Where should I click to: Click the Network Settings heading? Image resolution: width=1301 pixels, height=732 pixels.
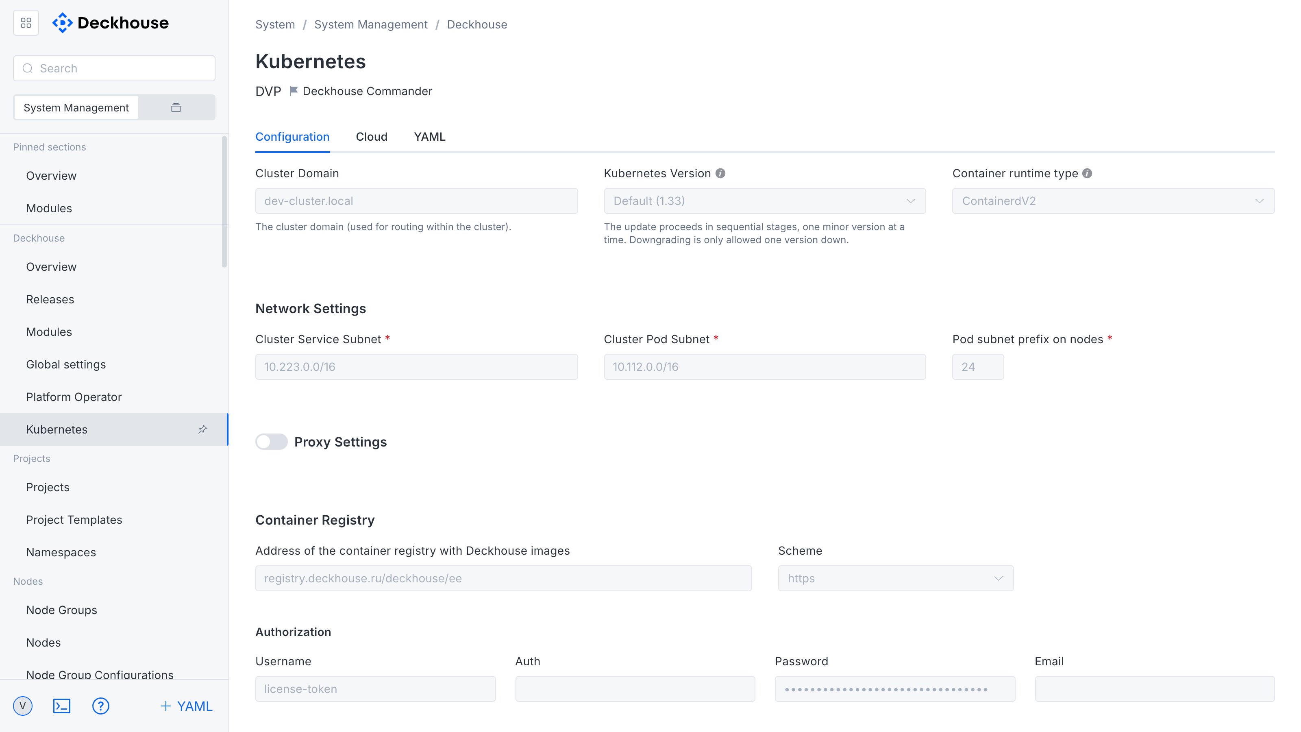311,309
